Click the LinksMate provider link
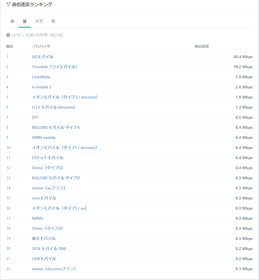The height and width of the screenshot is (280, 259). point(41,77)
